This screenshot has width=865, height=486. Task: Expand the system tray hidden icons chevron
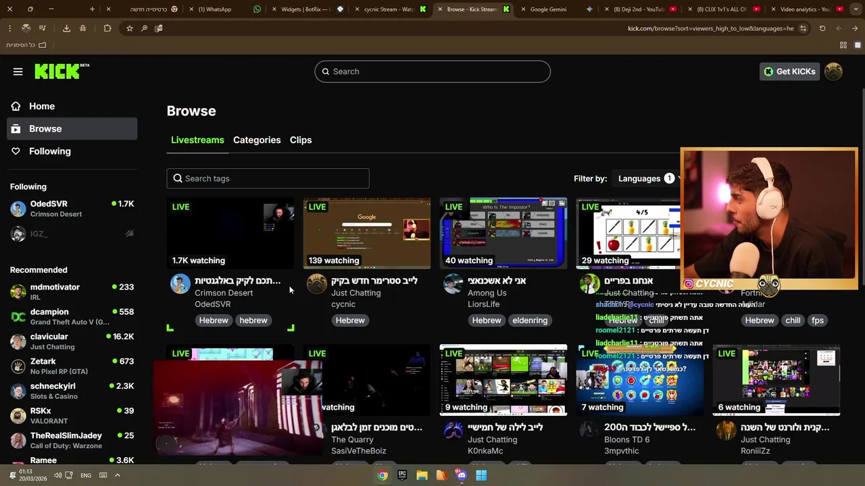[118, 475]
